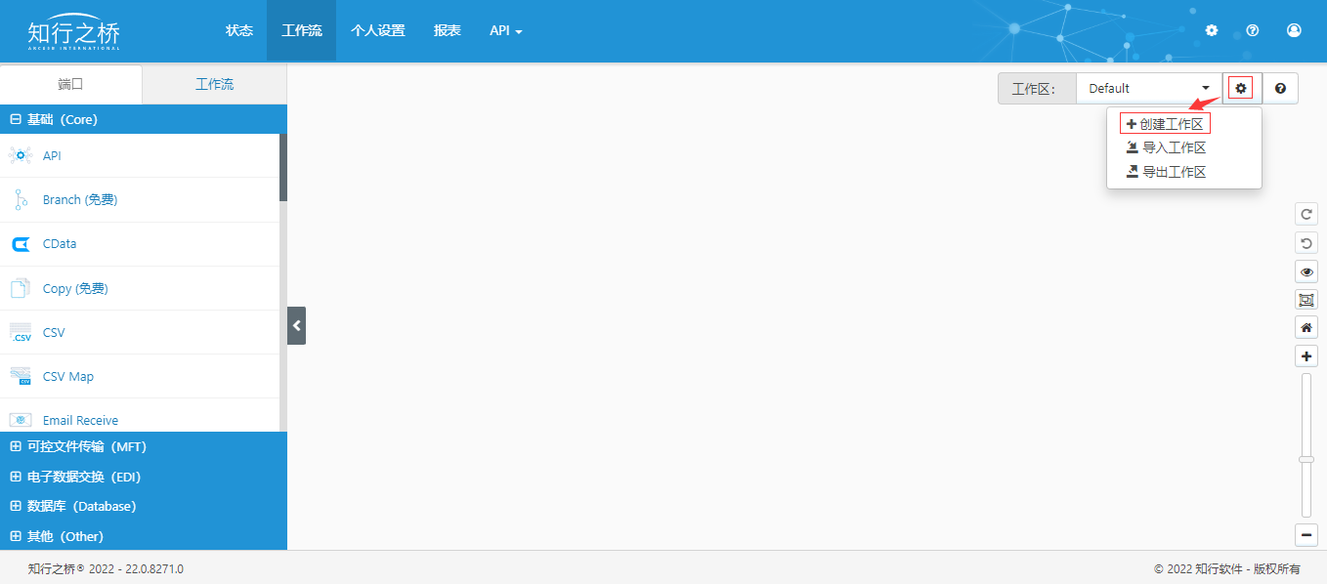Screen dimensions: 1327x584
Task: Click the 知行之桥 logo
Action: click(x=74, y=31)
